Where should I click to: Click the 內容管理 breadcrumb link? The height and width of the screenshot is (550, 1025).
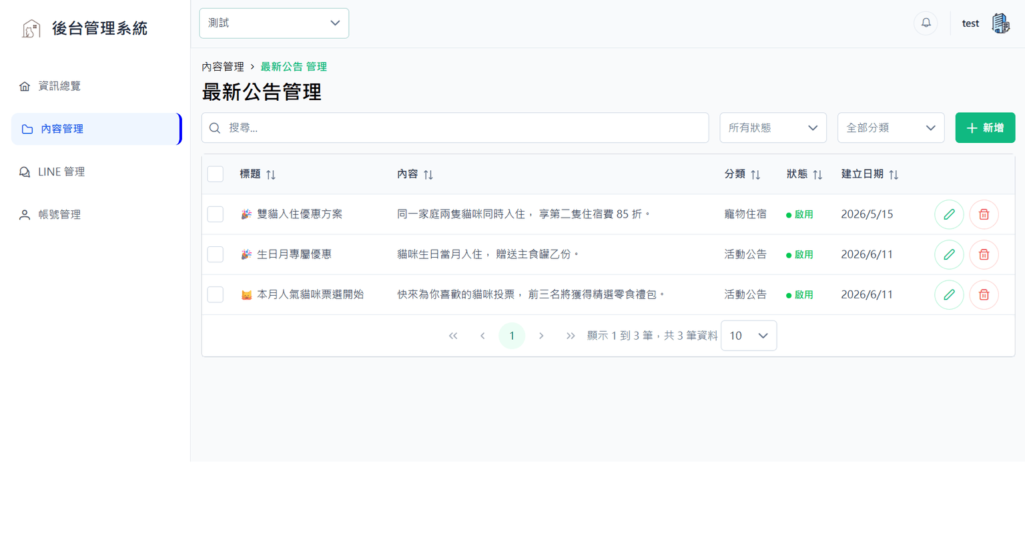pos(223,67)
